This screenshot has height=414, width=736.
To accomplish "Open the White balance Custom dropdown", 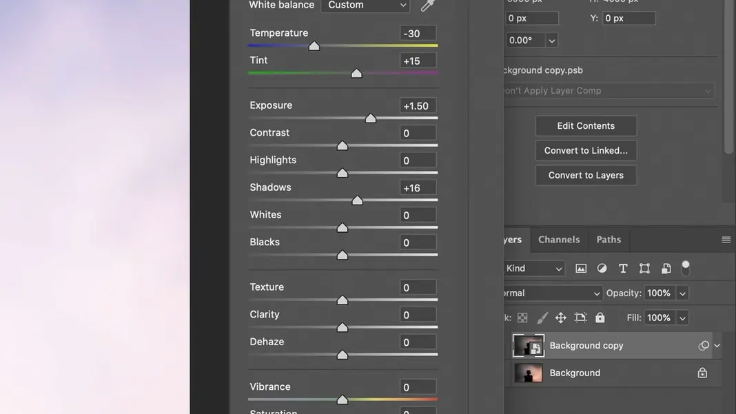I will (365, 5).
